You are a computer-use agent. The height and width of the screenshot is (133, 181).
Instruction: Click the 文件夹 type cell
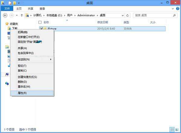[x=128, y=29]
